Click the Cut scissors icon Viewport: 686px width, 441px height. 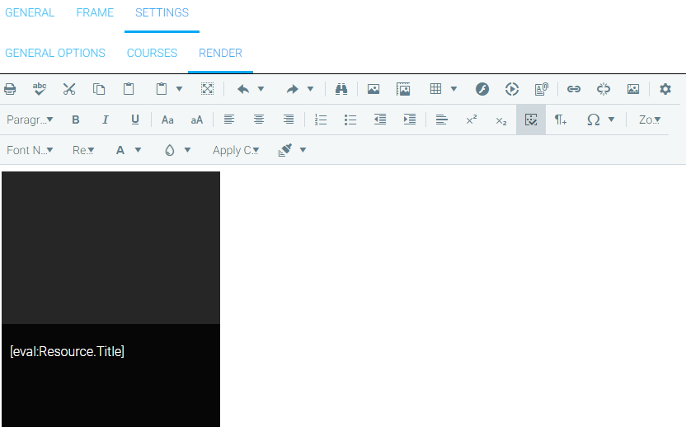(x=69, y=89)
